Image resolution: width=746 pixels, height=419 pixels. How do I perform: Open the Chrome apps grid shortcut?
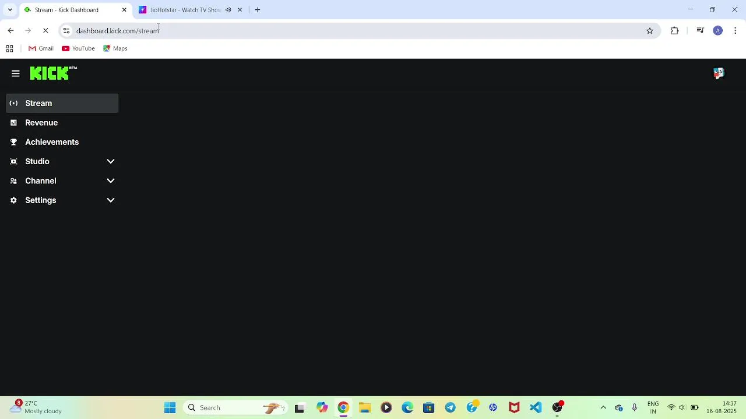coord(9,48)
